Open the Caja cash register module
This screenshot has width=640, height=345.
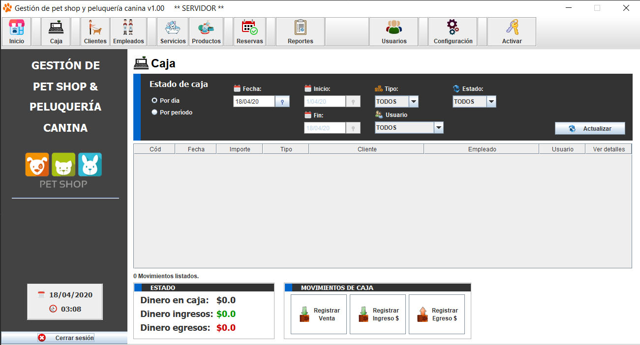[56, 32]
